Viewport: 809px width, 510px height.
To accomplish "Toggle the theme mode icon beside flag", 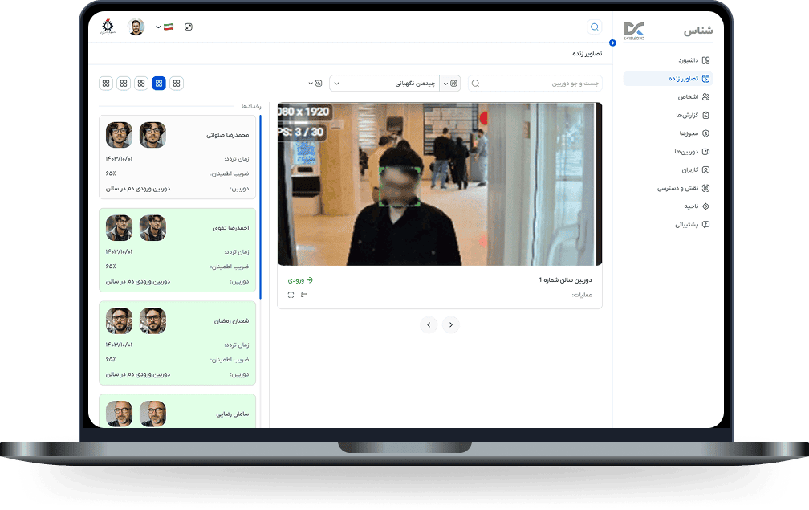I will 189,27.
